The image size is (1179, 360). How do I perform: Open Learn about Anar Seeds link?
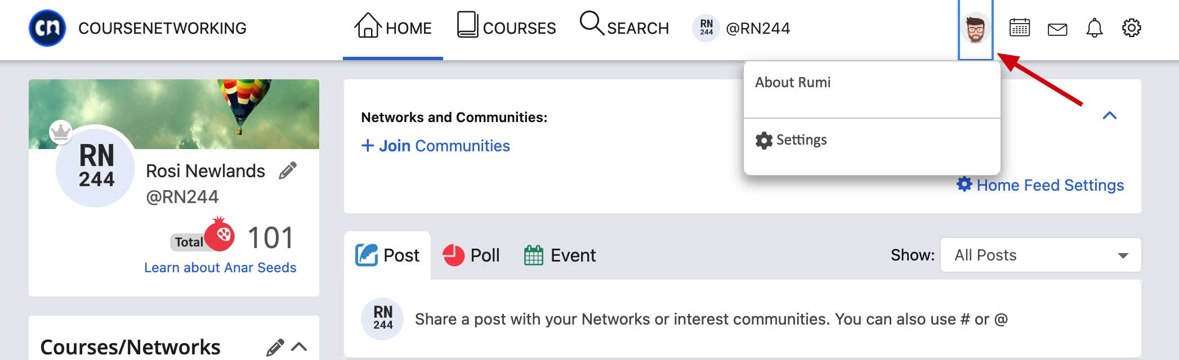pyautogui.click(x=220, y=268)
